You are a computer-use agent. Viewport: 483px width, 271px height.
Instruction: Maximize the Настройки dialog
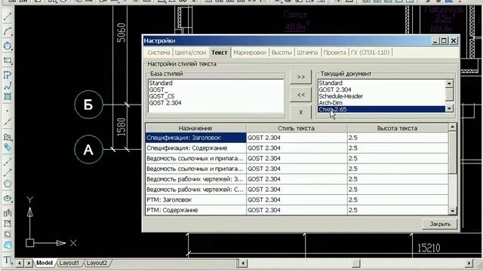point(444,41)
